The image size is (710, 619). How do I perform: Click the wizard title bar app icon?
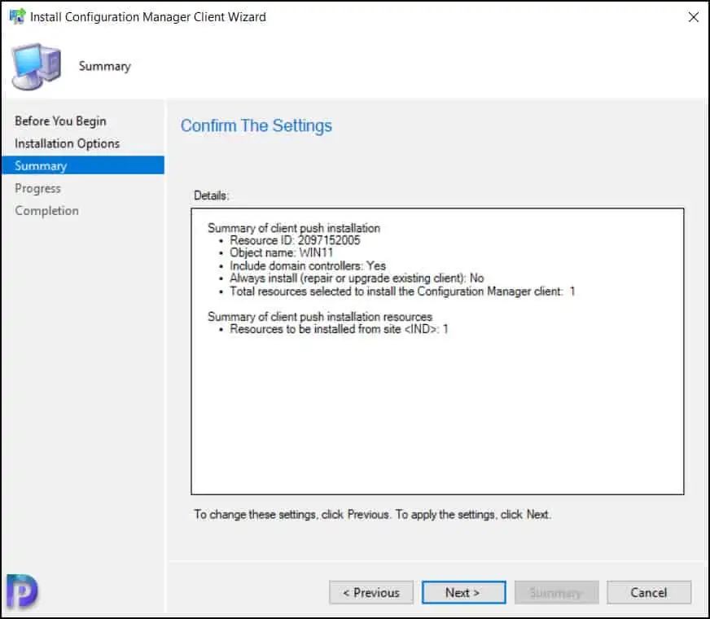(x=16, y=16)
